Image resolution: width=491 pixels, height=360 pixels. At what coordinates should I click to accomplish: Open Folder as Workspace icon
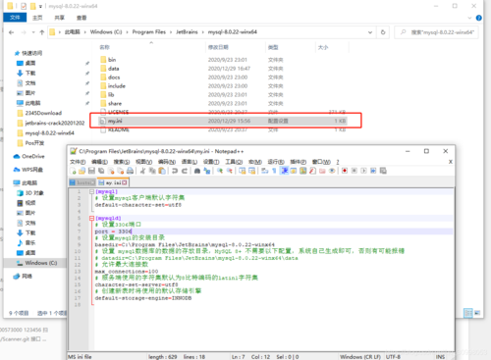tap(322, 171)
